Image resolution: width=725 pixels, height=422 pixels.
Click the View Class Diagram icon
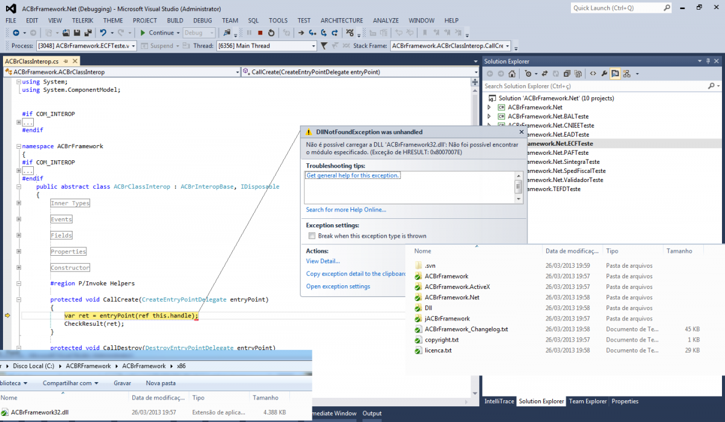(627, 74)
